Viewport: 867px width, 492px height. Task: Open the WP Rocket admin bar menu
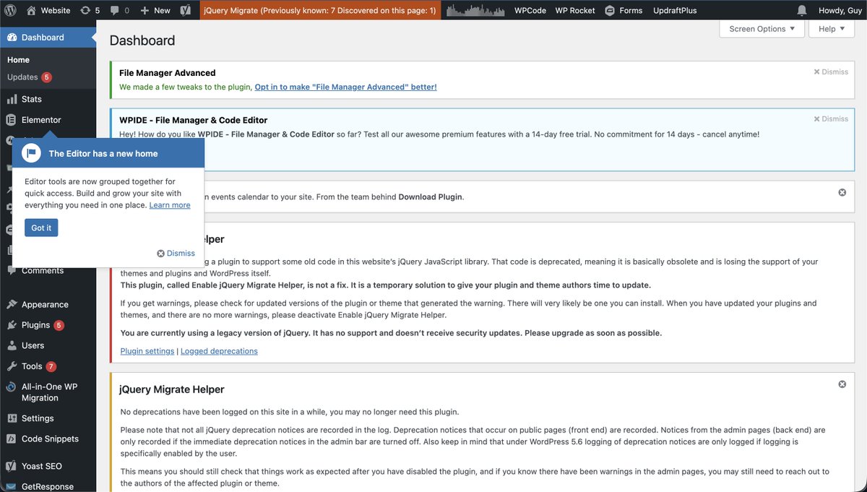[x=575, y=10]
